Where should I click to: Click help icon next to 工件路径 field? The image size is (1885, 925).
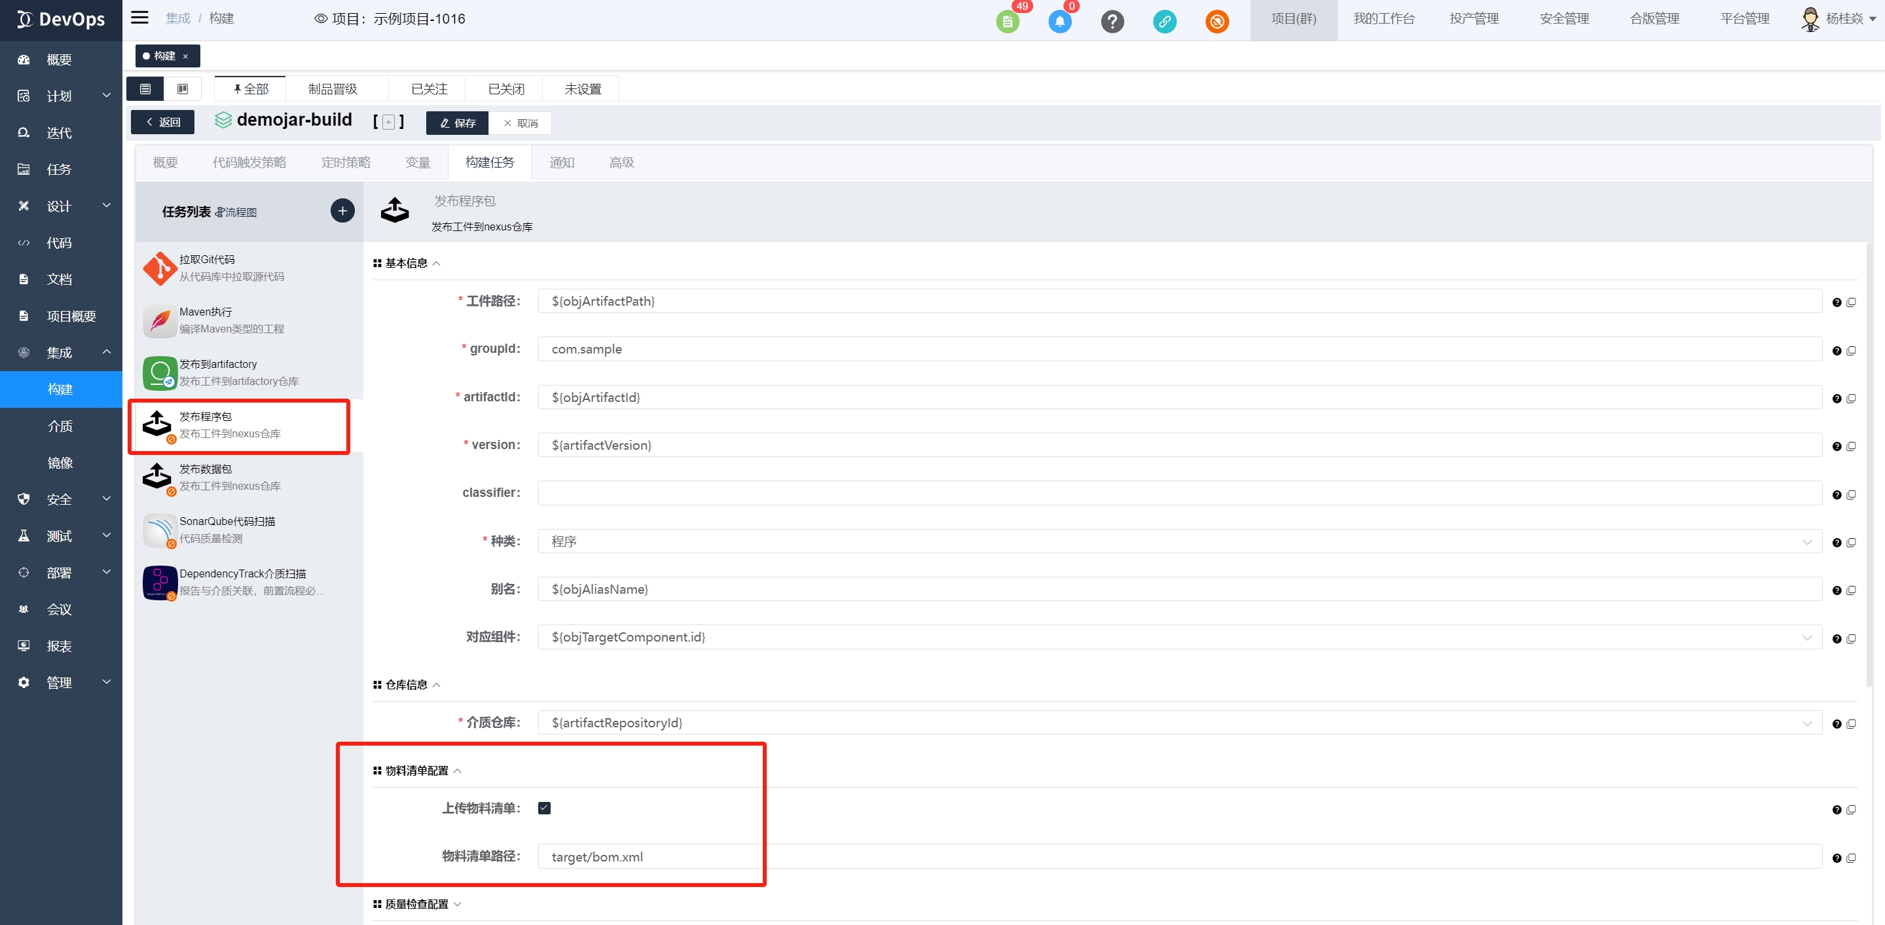click(x=1836, y=302)
